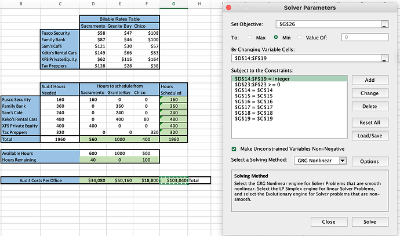Select constraint $G$19 = $C$19
This screenshot has width=400, height=236.
pos(289,119)
